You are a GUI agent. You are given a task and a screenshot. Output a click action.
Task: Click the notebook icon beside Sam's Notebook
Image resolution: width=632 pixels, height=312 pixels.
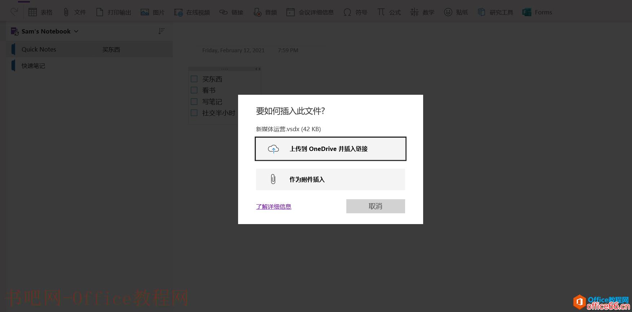pyautogui.click(x=15, y=31)
